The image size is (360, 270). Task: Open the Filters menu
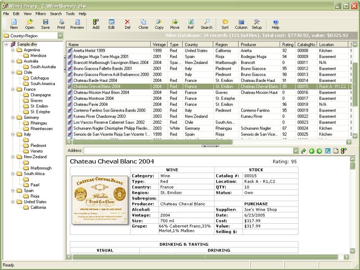pyautogui.click(x=40, y=14)
